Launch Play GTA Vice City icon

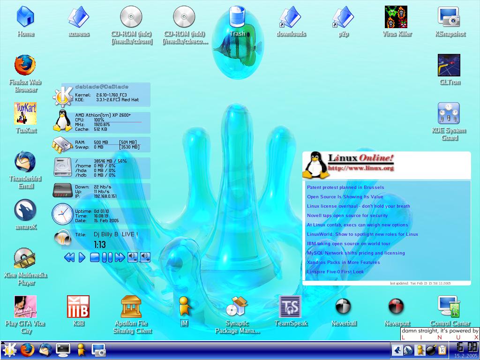[x=25, y=307]
